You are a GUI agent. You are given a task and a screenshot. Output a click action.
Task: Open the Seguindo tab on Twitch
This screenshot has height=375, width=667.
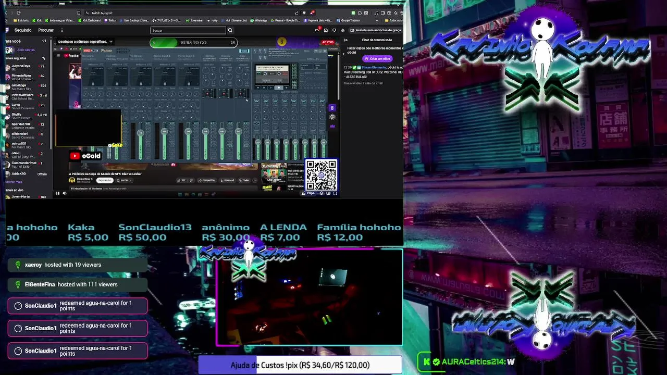[x=23, y=30]
